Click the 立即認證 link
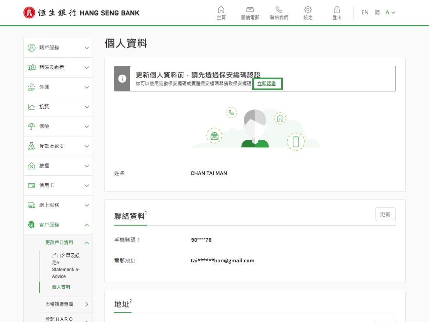Image resolution: width=429 pixels, height=322 pixels. (266, 84)
